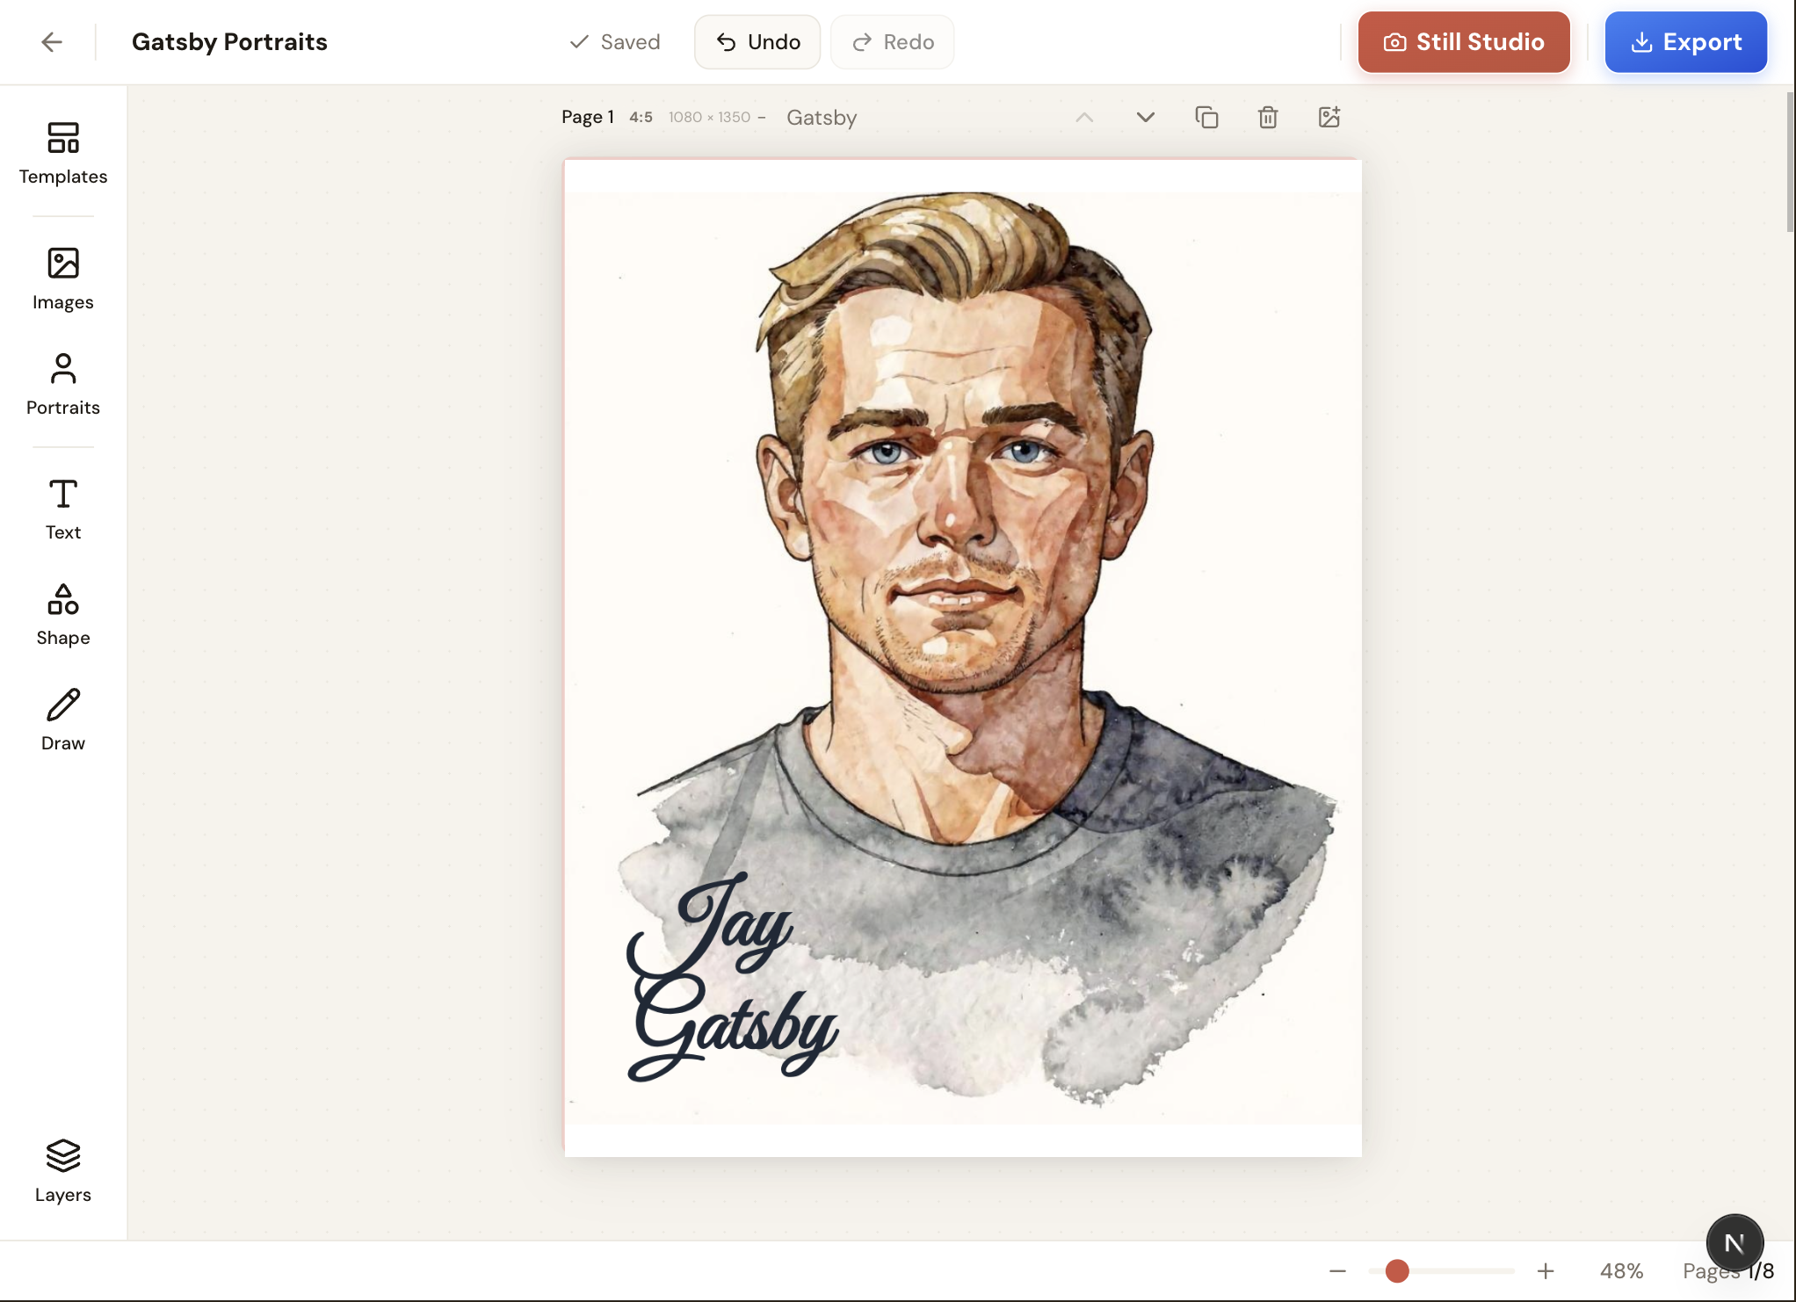Select the Draw pencil tool
This screenshot has width=1796, height=1302.
(x=63, y=720)
